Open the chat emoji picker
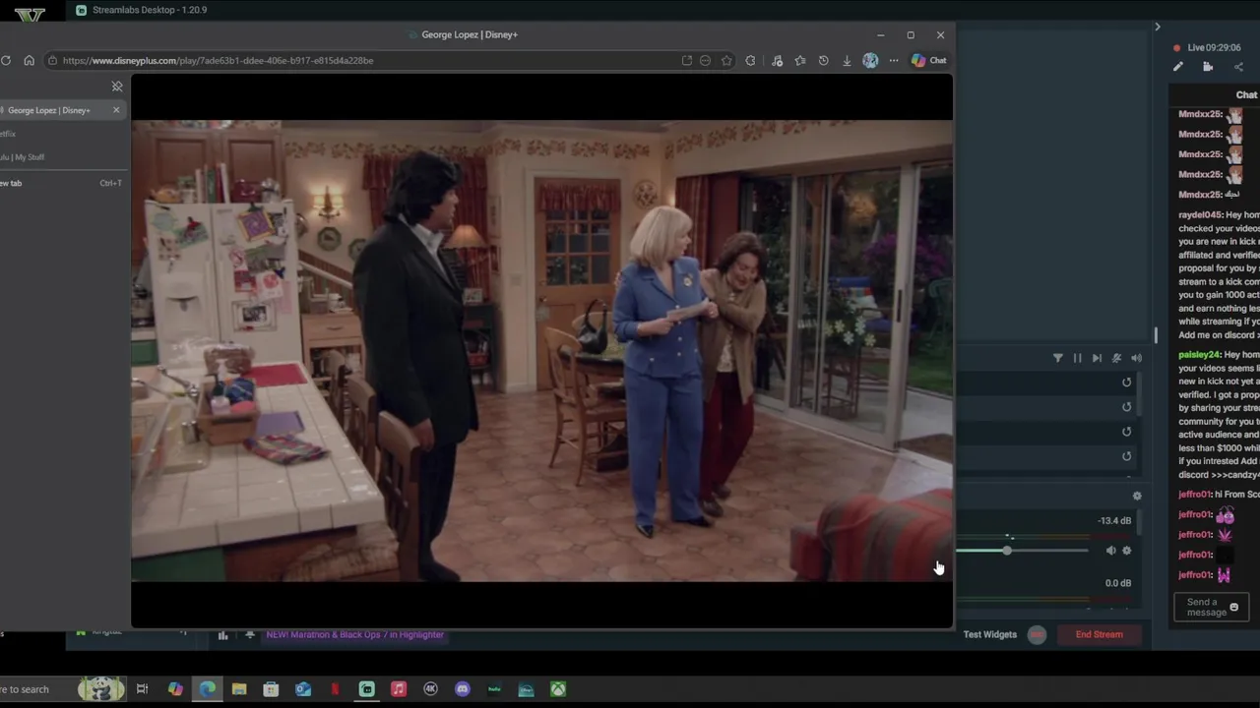 coord(1233,608)
